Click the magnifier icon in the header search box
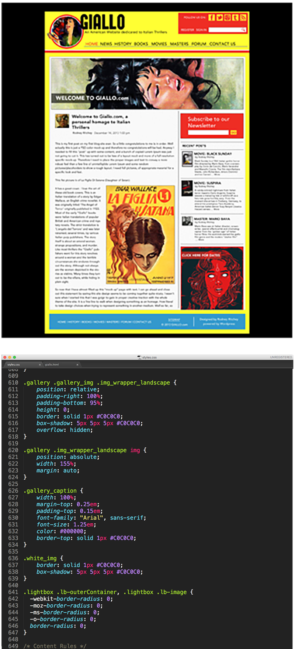 [243, 30]
